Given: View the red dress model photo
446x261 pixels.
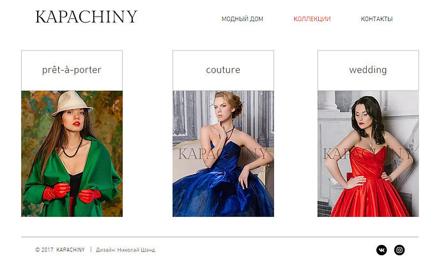Looking at the screenshot, I should (368, 154).
